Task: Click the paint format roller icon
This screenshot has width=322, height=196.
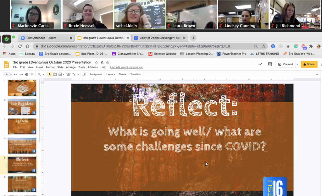Action: click(x=32, y=74)
